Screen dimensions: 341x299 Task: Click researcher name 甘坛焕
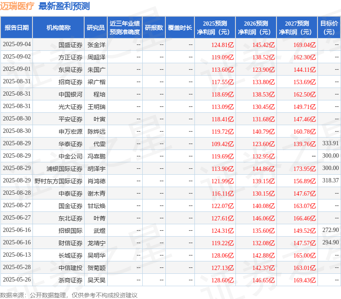click(x=97, y=206)
